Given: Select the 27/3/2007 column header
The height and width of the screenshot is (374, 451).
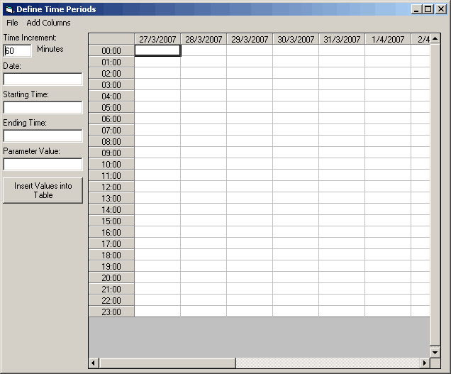Looking at the screenshot, I should point(157,39).
